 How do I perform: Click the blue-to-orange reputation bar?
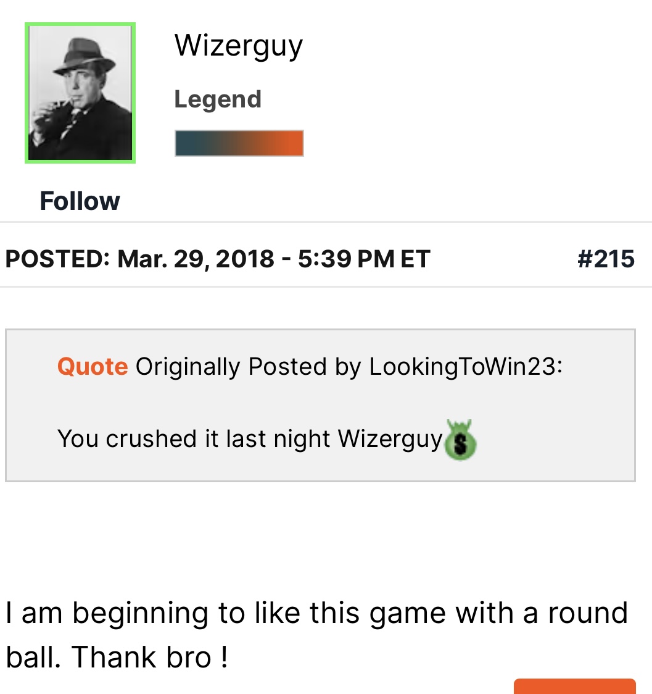(239, 143)
